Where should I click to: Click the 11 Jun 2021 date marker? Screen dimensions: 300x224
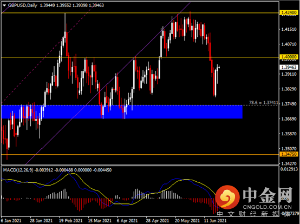[215, 221]
